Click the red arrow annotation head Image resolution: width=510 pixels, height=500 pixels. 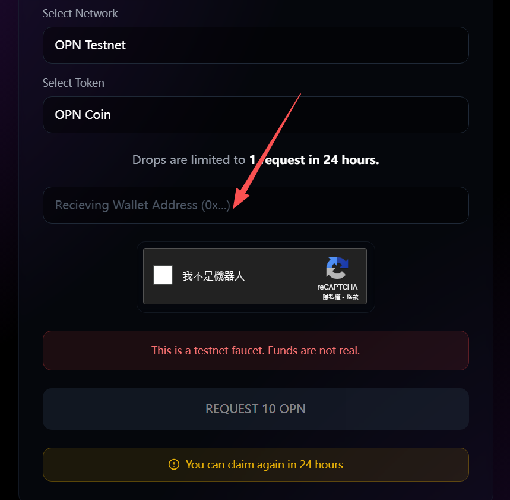(x=240, y=200)
